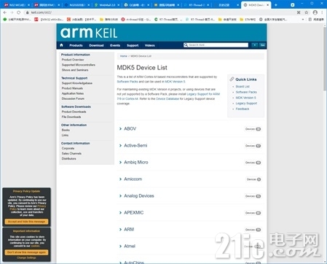Click the browser reload icon
Viewport: 327px width, 264px height.
coord(19,12)
